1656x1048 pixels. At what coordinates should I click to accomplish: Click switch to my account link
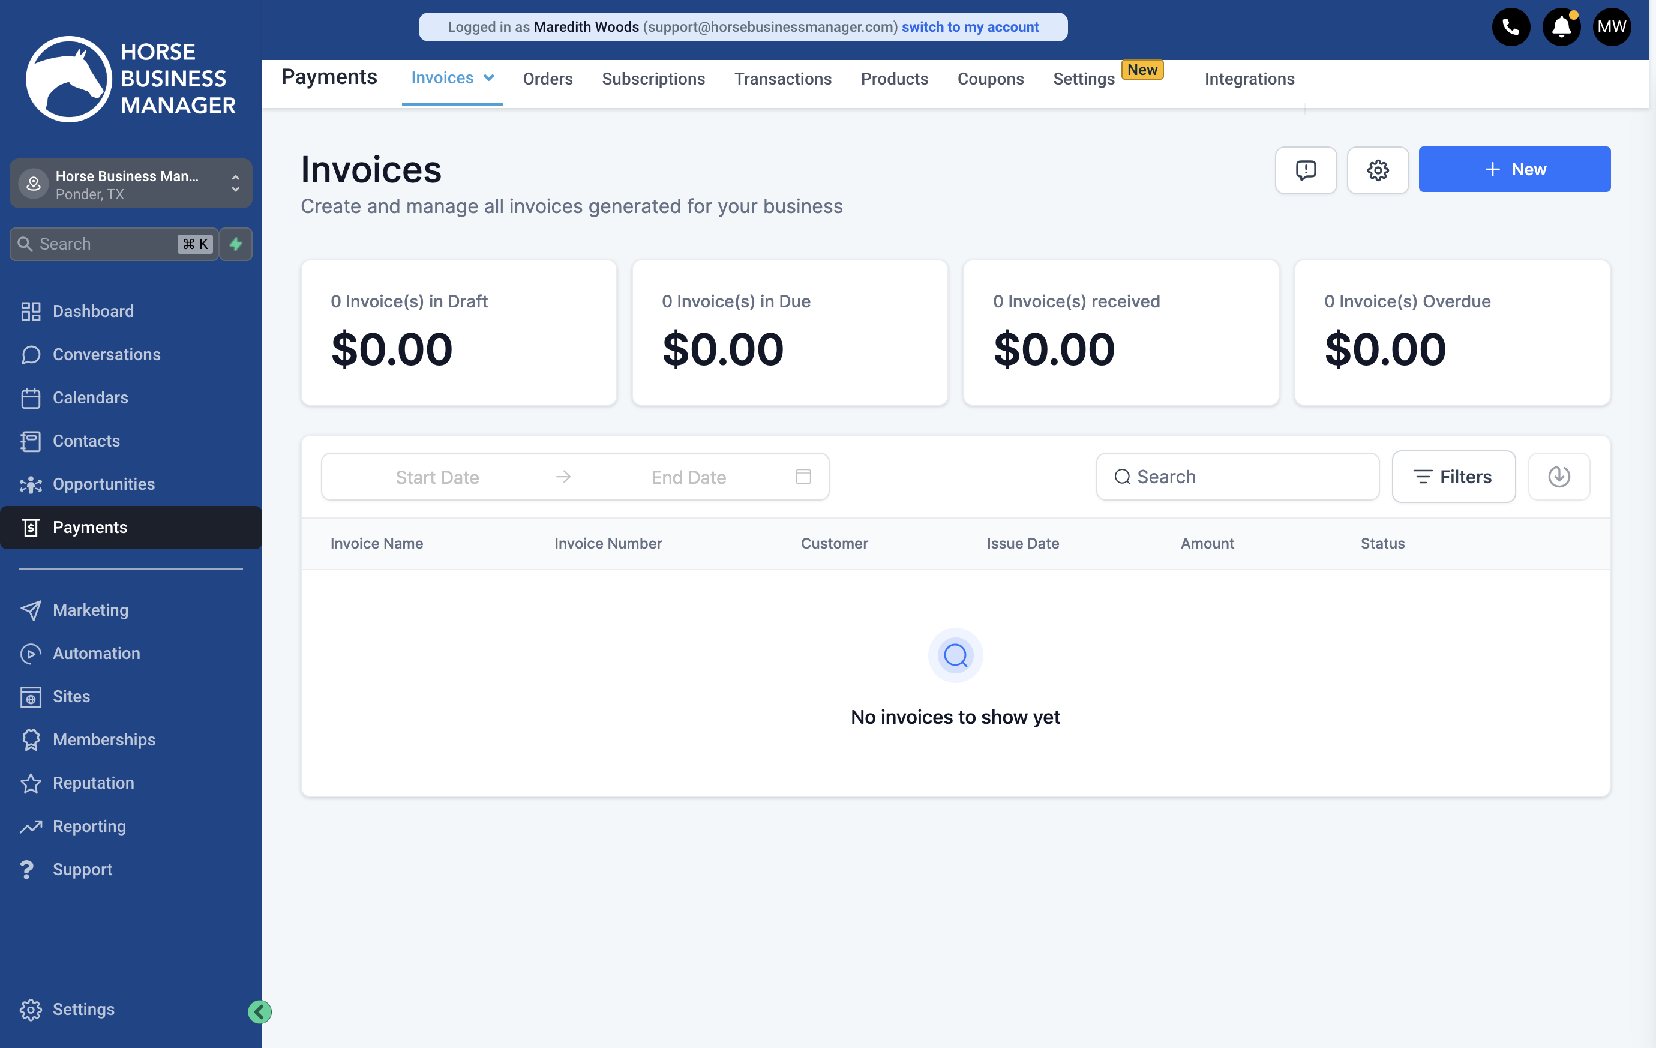tap(970, 27)
